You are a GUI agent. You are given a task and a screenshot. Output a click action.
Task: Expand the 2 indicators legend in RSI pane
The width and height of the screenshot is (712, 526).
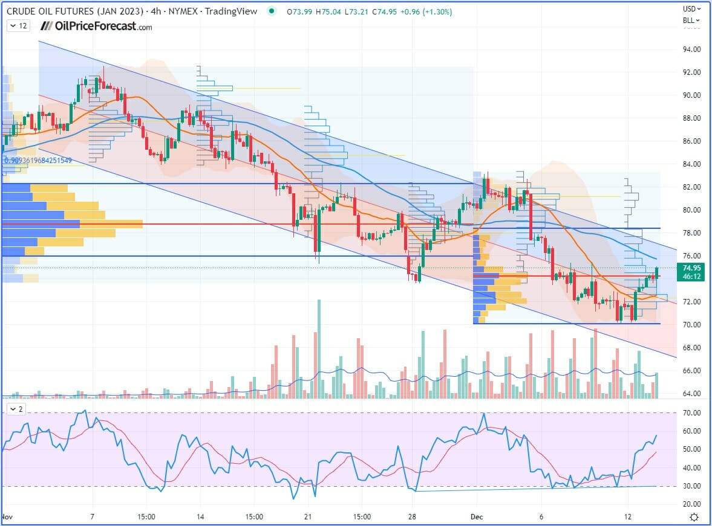tap(16, 409)
